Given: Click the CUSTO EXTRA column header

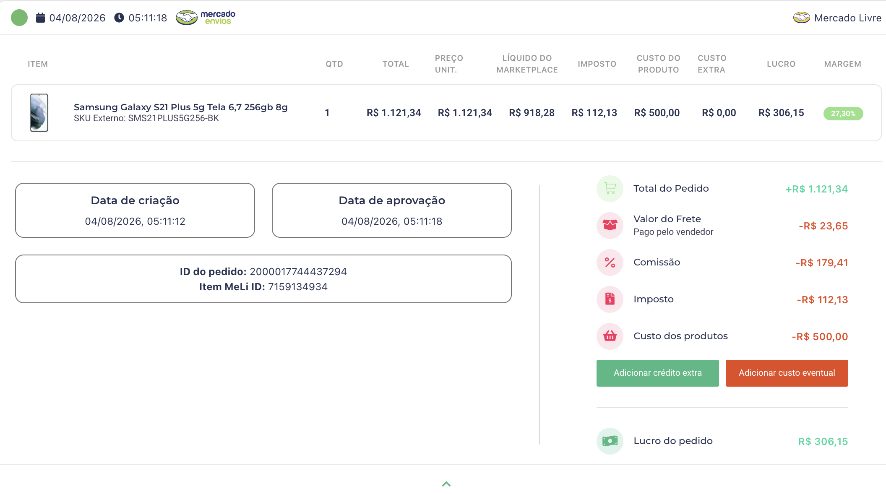Looking at the screenshot, I should pyautogui.click(x=712, y=64).
